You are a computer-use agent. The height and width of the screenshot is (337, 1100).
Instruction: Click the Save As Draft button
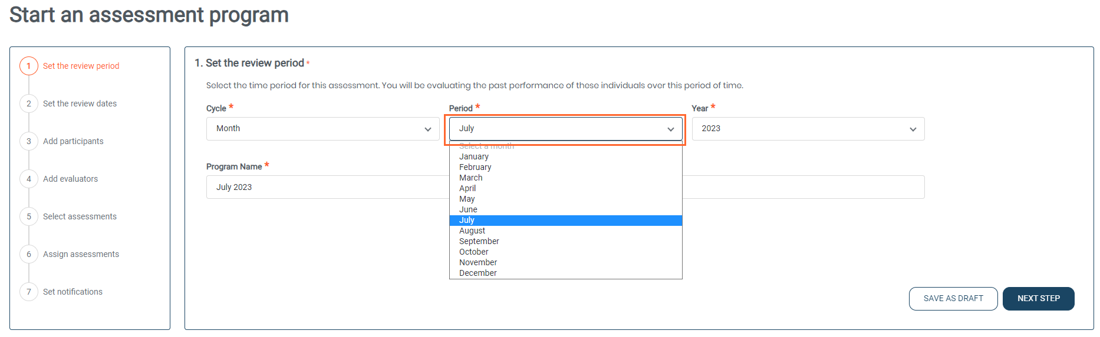click(953, 298)
